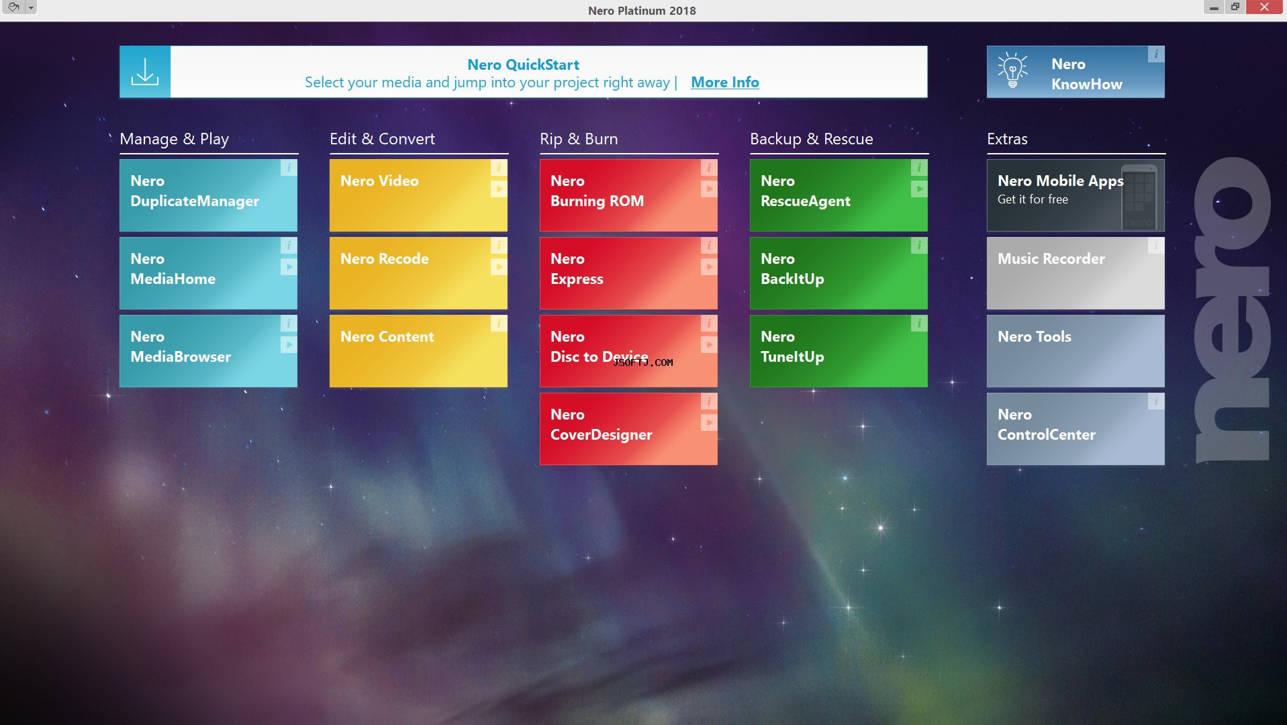Viewport: 1287px width, 725px height.
Task: Play the Nero Express tutorial
Action: (x=709, y=267)
